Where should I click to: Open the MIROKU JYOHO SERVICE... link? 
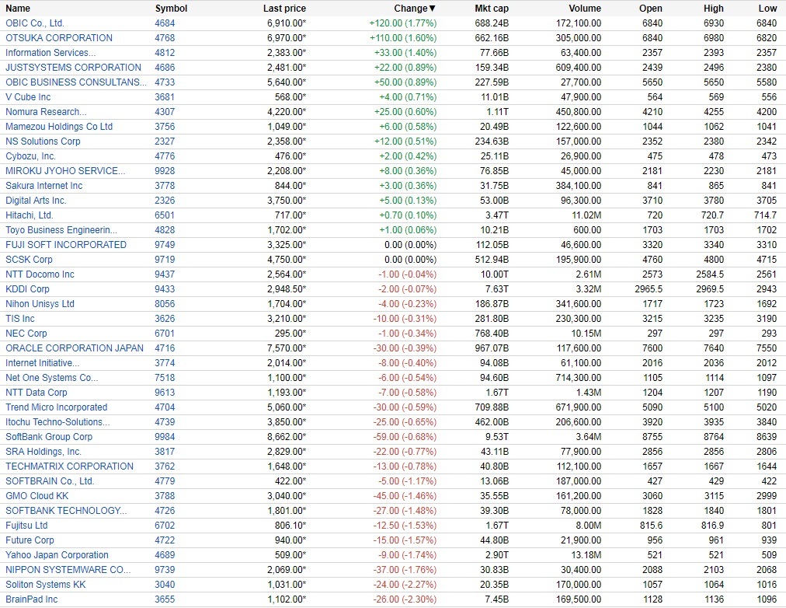[x=65, y=171]
